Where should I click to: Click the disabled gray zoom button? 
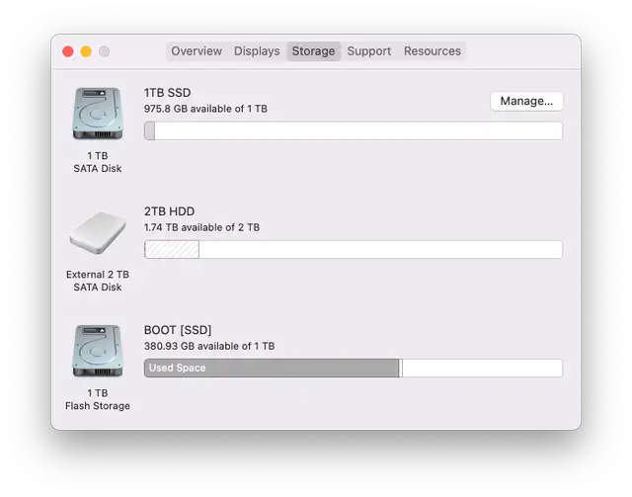tap(104, 51)
